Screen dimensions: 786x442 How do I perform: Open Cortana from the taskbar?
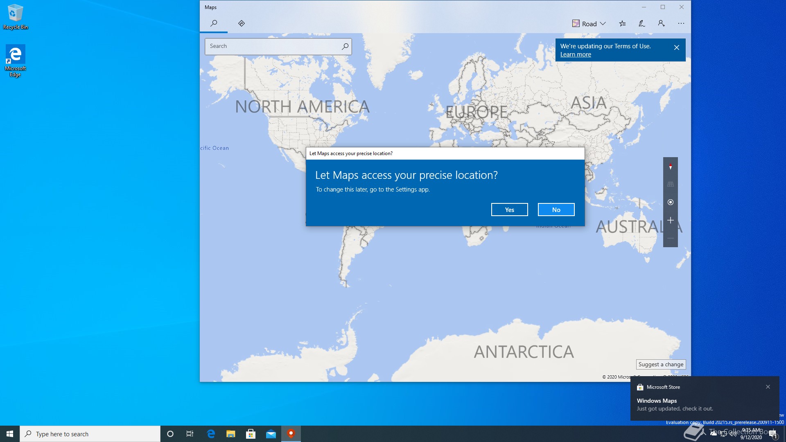170,434
